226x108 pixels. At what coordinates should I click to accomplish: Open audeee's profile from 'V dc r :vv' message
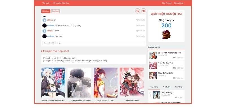[51, 36]
